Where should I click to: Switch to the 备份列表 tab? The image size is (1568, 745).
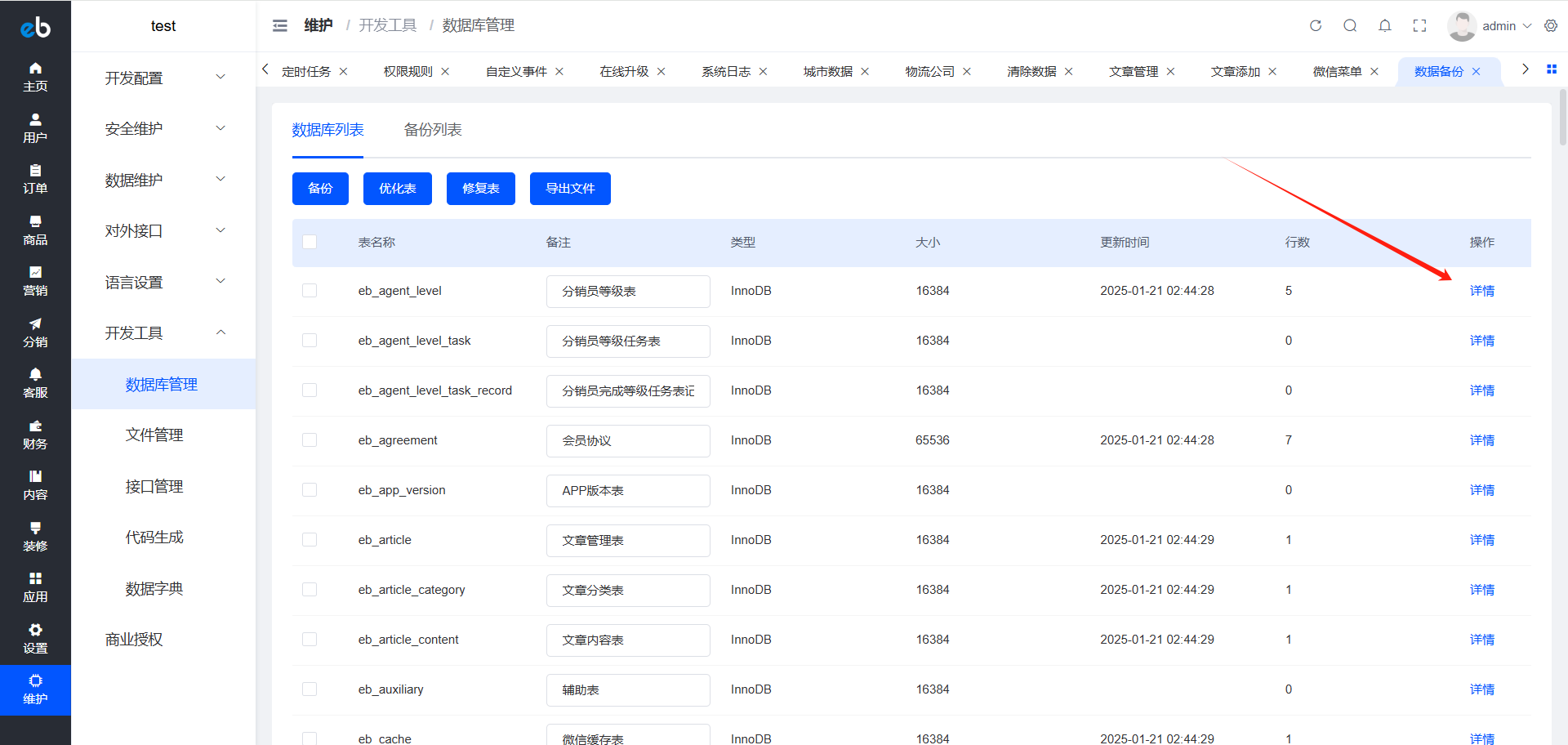[x=432, y=130]
